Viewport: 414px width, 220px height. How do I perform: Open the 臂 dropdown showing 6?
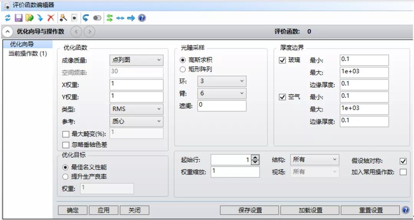point(222,93)
